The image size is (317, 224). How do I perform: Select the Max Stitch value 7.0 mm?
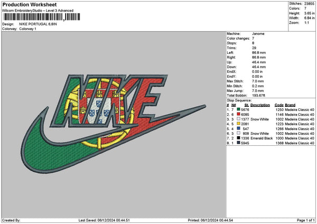[x=258, y=81]
